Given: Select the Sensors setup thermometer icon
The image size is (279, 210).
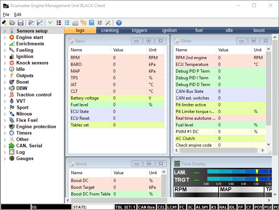Looking at the screenshot, I should pyautogui.click(x=12, y=31).
